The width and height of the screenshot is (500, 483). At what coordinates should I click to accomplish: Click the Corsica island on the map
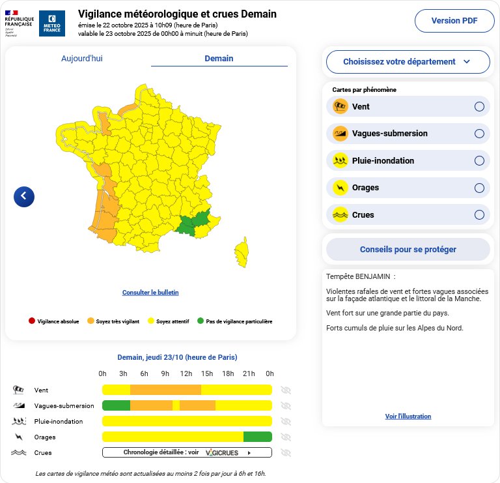point(242,252)
